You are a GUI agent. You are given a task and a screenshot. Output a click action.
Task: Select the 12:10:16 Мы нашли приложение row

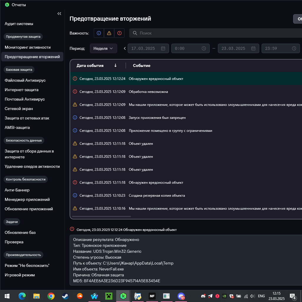(x=186, y=209)
